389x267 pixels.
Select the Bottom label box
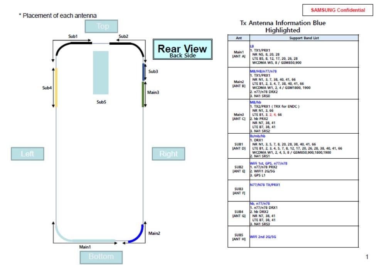101,257
